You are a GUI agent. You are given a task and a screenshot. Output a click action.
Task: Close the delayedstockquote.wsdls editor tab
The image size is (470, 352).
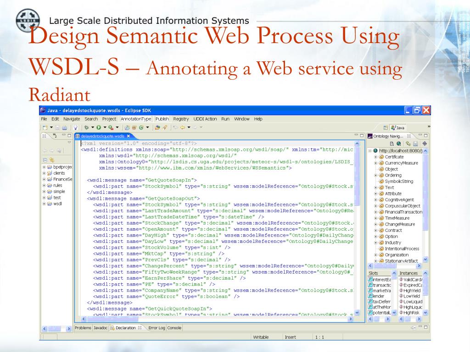(129, 136)
